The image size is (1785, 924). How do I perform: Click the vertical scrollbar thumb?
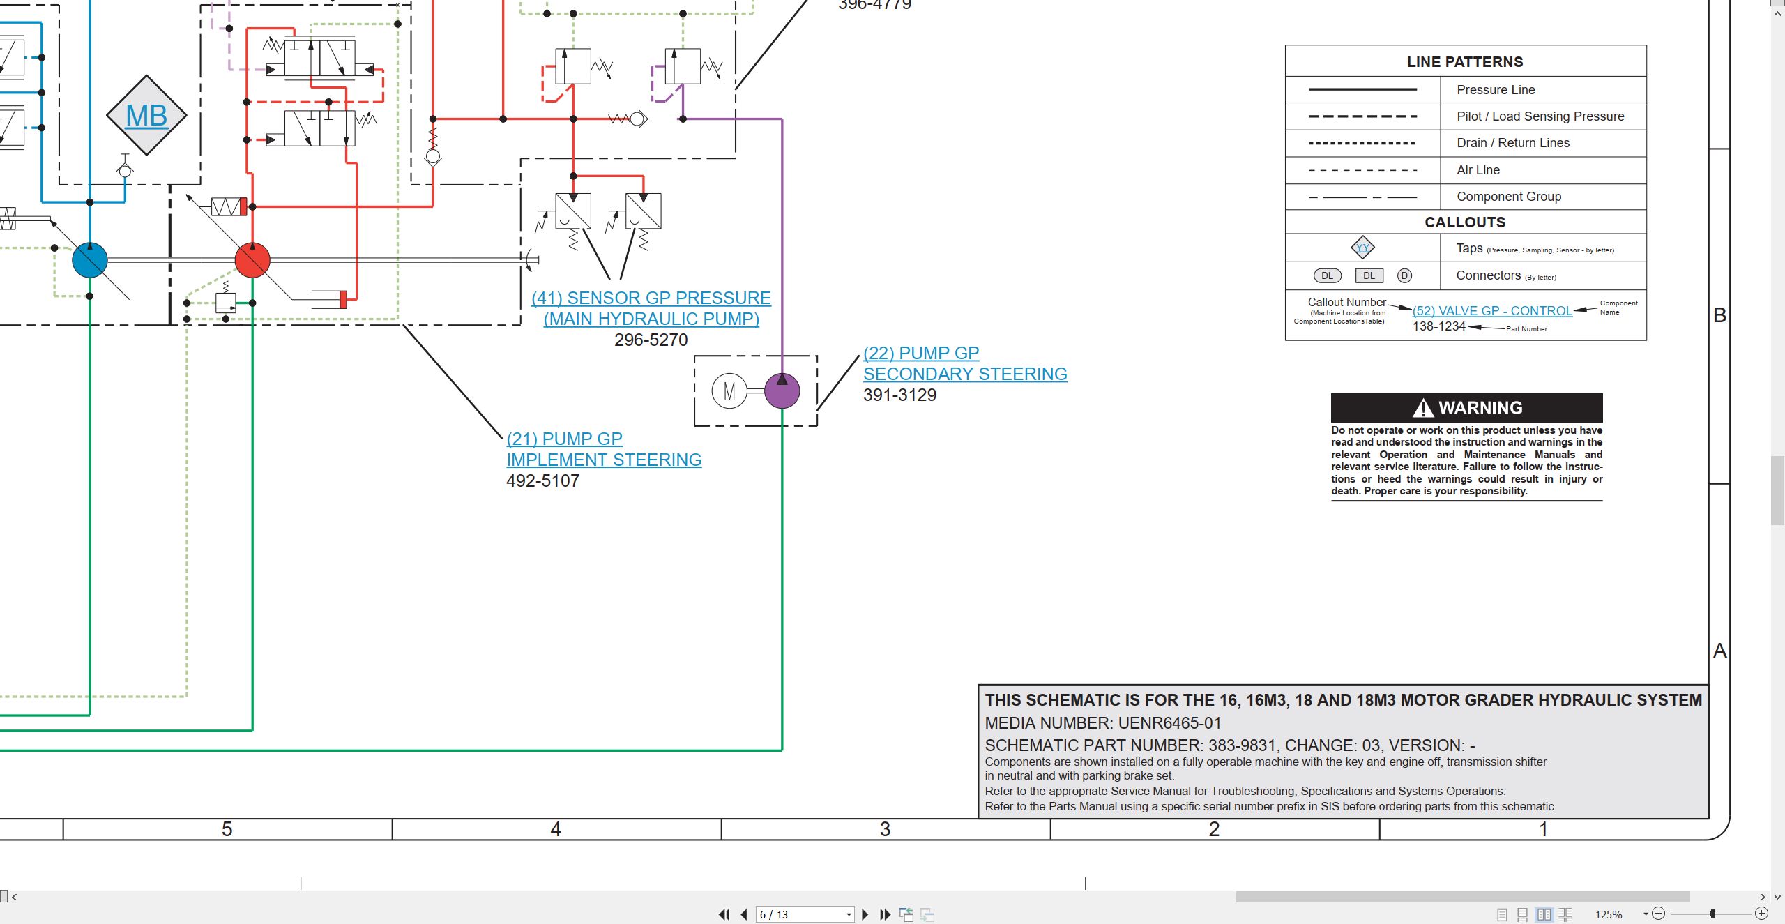1777,490
